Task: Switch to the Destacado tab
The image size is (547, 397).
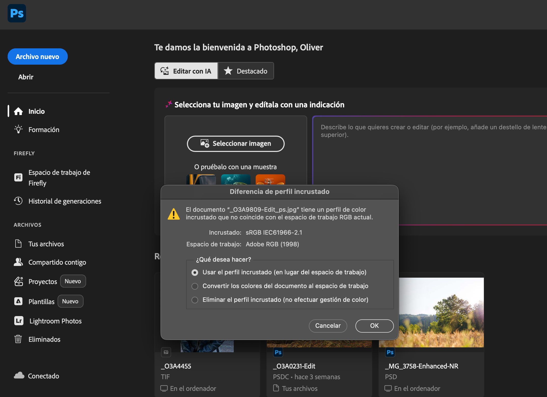Action: (246, 71)
